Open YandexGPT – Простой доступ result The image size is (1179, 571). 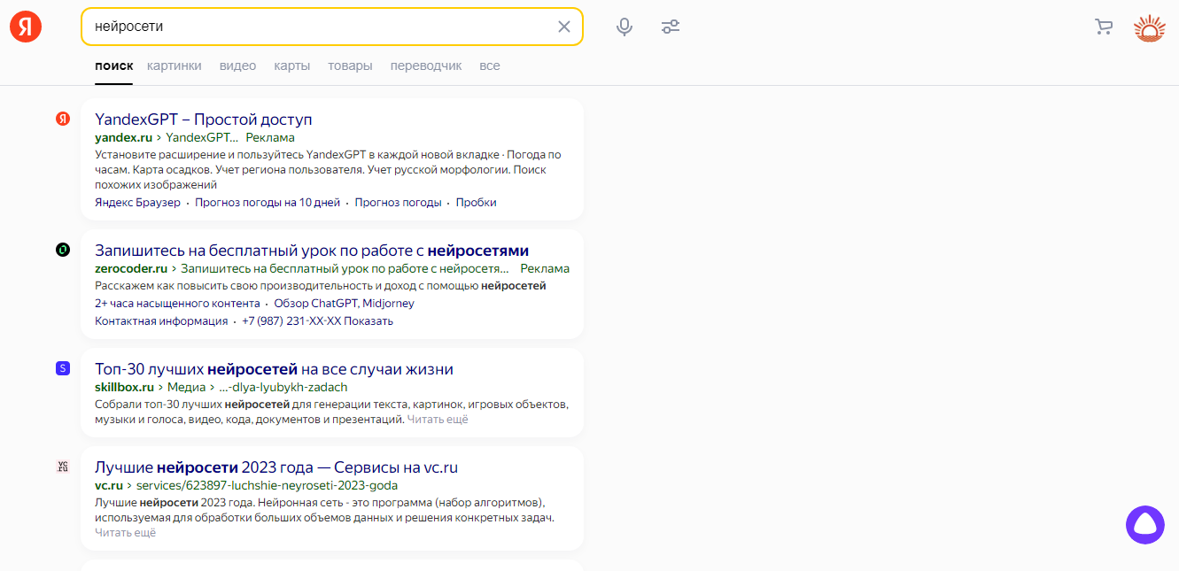click(204, 120)
